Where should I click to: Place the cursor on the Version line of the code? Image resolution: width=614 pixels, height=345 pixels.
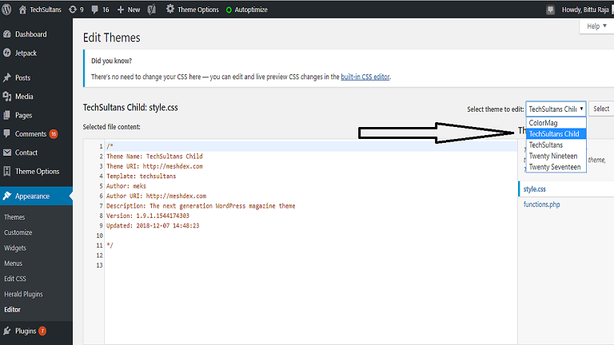tap(148, 216)
